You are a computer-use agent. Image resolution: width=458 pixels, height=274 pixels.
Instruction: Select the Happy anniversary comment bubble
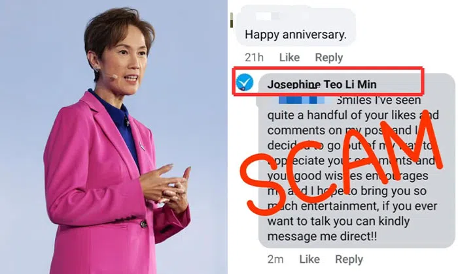[x=295, y=27]
